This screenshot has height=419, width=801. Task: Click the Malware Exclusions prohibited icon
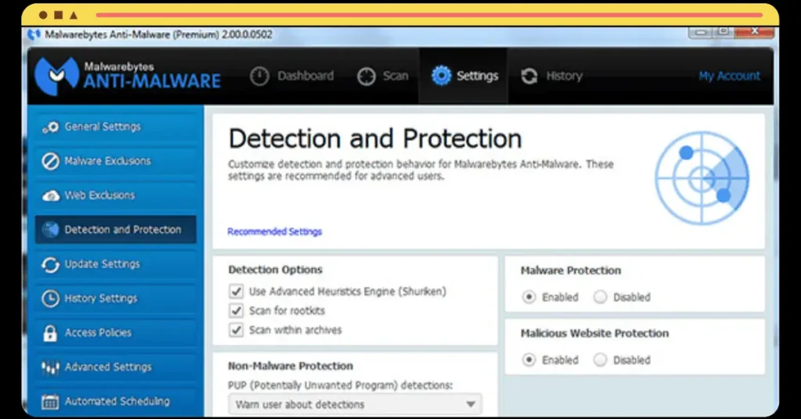point(50,161)
